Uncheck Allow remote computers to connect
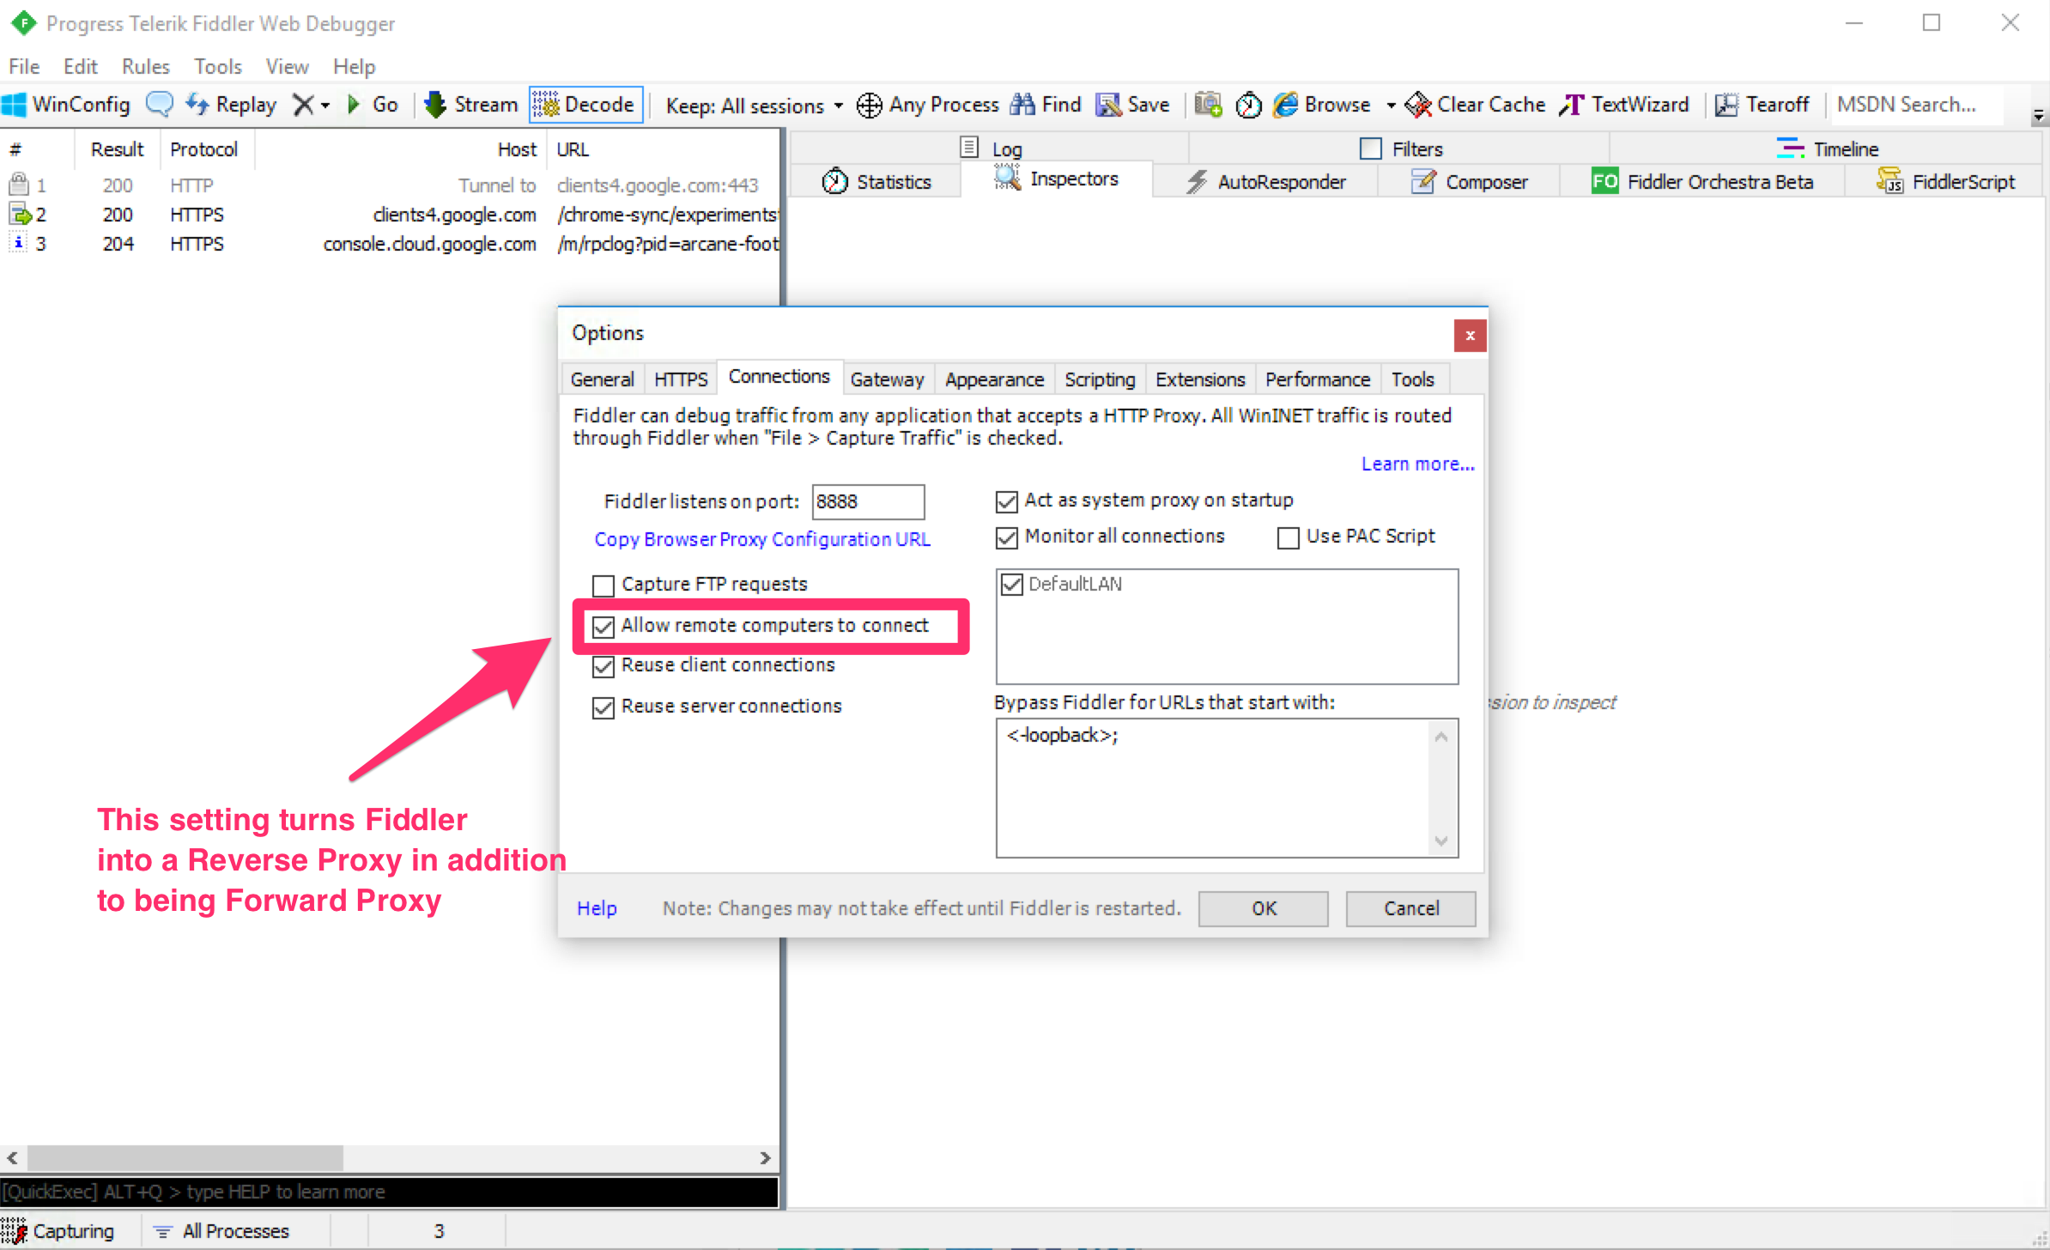 pyautogui.click(x=603, y=627)
